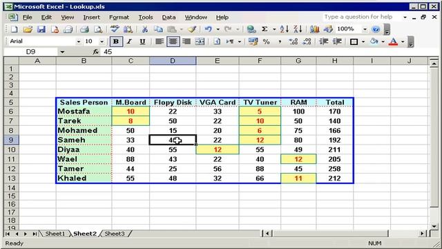Open the font size 10 dropdown
The width and height of the screenshot is (442, 249).
(x=102, y=41)
